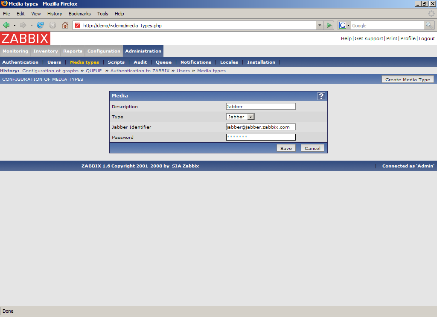Viewport: 437px width, 317px height.
Task: Open the Notifications submenu item
Action: pyautogui.click(x=196, y=62)
